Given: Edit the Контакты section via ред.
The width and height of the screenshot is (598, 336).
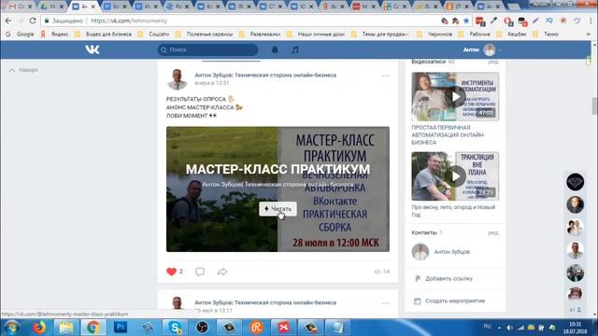Looking at the screenshot, I should coord(493,232).
